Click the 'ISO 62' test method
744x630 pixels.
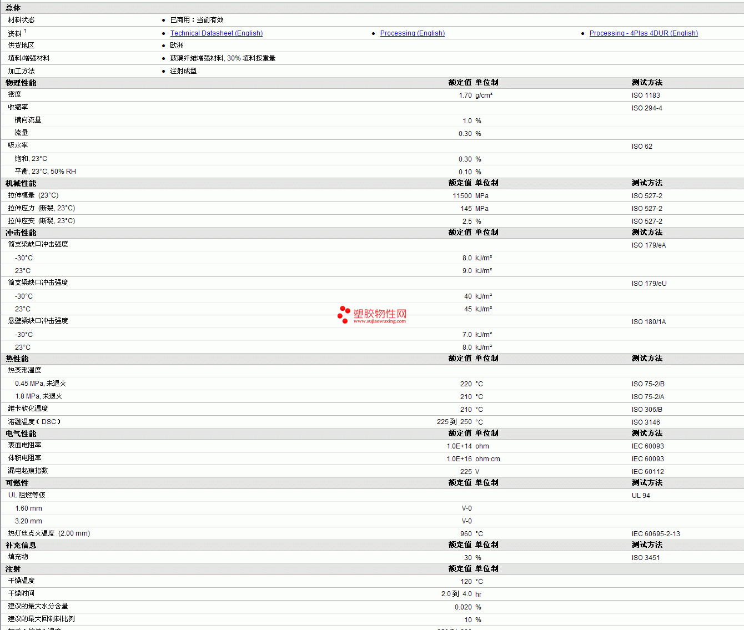coord(642,147)
